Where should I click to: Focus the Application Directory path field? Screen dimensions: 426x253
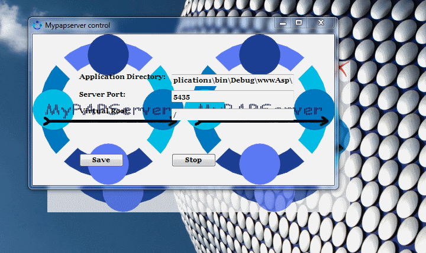pos(233,80)
